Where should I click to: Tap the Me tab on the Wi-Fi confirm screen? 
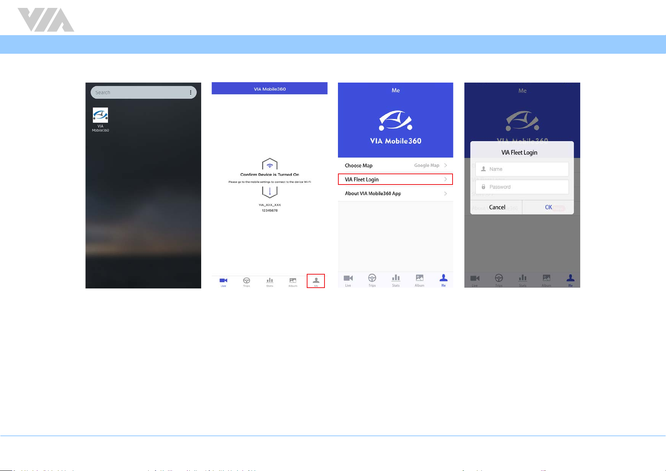point(316,281)
